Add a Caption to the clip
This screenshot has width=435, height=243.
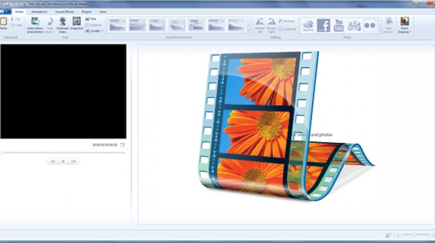[x=94, y=25]
